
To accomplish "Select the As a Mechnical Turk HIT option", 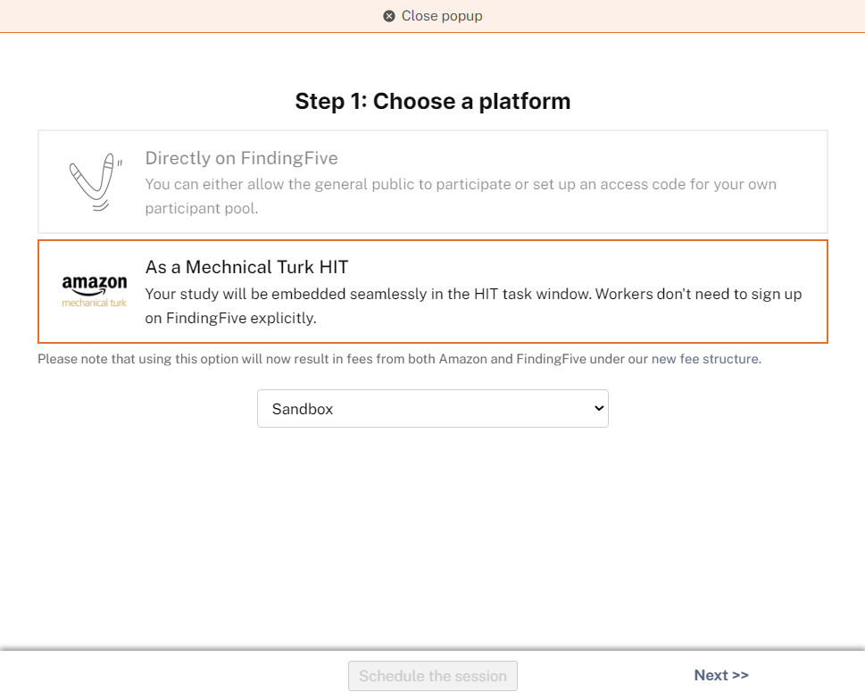I will click(x=432, y=291).
